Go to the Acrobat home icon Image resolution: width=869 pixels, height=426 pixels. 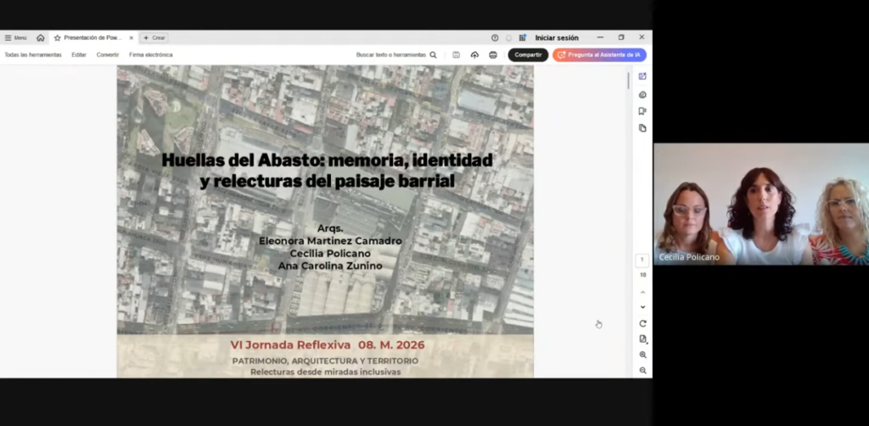[x=40, y=37]
